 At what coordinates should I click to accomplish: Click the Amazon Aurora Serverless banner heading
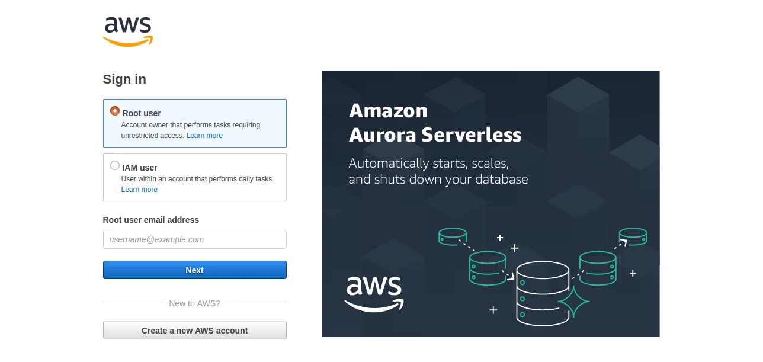click(435, 123)
